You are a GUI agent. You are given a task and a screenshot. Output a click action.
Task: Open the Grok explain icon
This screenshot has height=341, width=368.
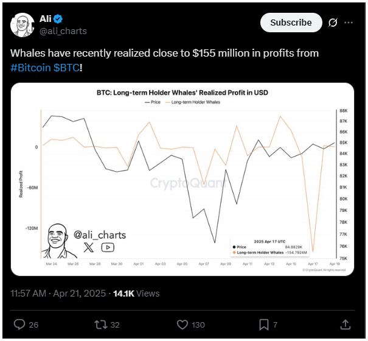point(333,23)
